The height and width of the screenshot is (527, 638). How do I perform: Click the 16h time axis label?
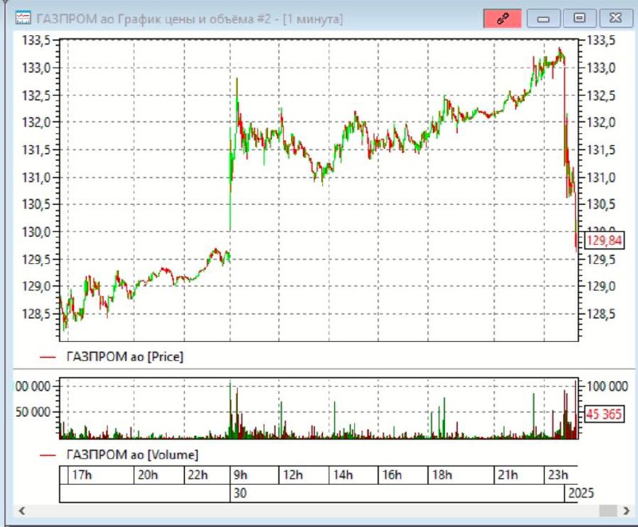392,474
